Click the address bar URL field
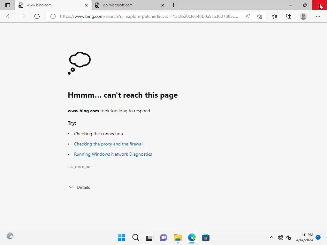This screenshot has width=327, height=245. point(149,16)
